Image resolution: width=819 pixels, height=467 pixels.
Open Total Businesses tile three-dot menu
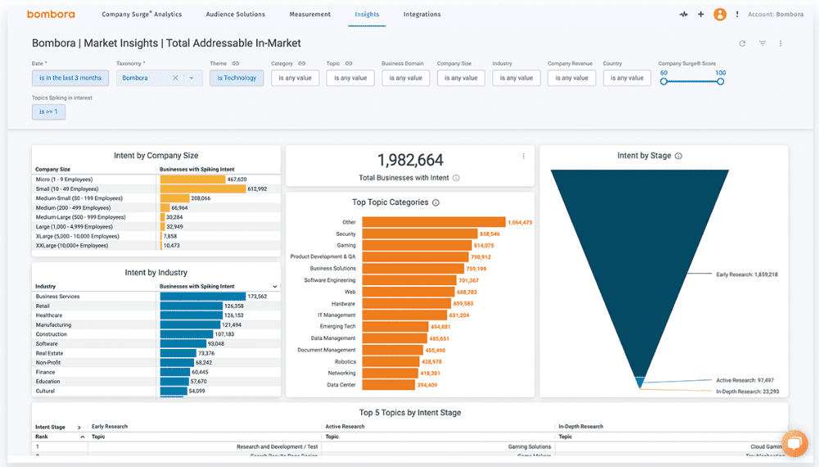click(x=523, y=156)
